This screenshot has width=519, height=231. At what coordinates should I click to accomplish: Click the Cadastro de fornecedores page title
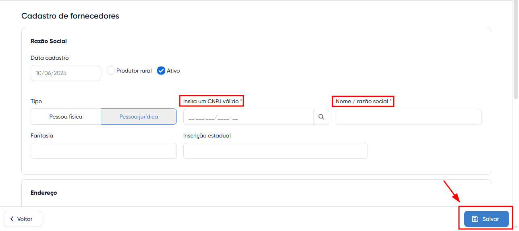tap(70, 16)
